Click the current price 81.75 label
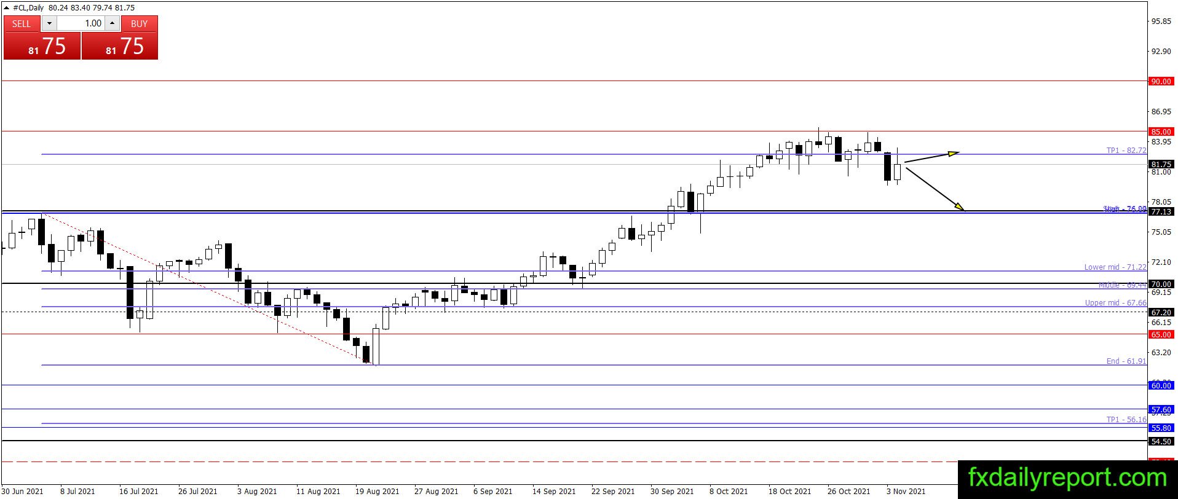The height and width of the screenshot is (499, 1178). [1161, 164]
